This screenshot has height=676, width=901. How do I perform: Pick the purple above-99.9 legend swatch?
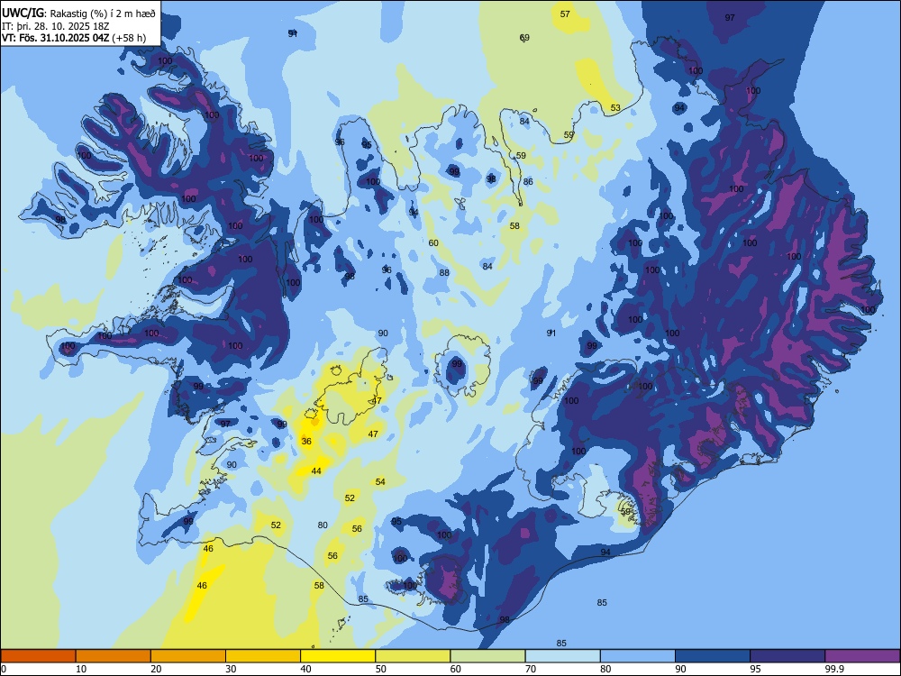click(x=862, y=656)
